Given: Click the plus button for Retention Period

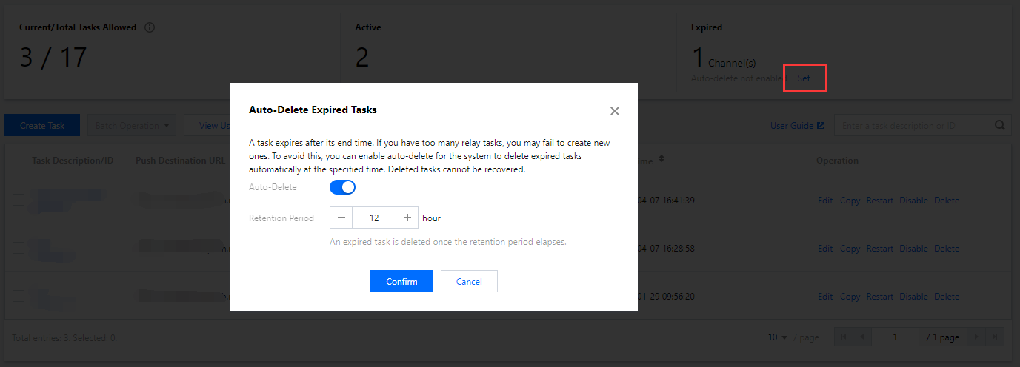Looking at the screenshot, I should tap(407, 218).
